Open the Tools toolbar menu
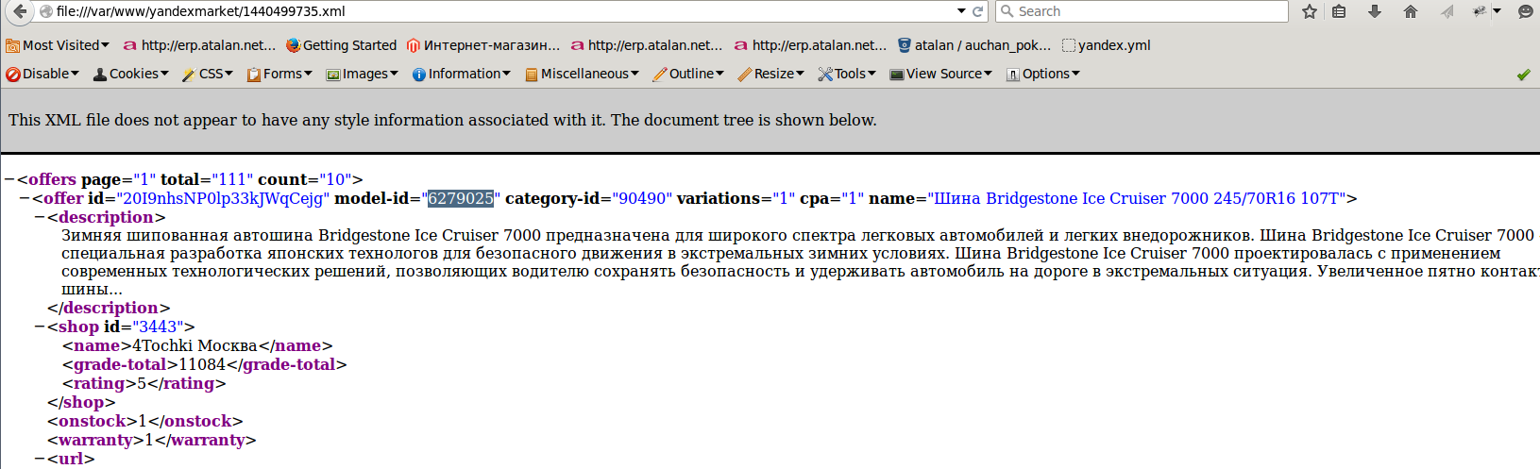The image size is (1540, 469). 847,74
